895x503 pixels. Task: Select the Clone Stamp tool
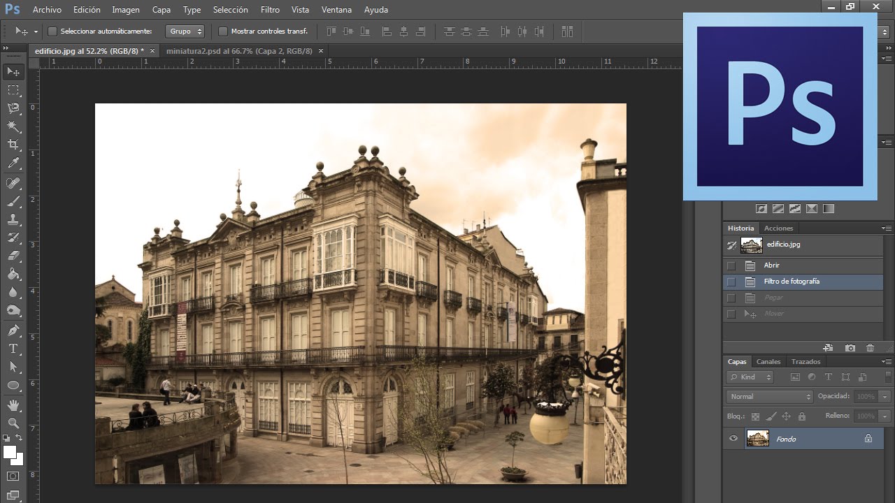(x=13, y=219)
